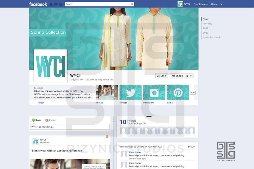Open the messages icon in top bar
This screenshot has height=169, width=254.
click(56, 4)
